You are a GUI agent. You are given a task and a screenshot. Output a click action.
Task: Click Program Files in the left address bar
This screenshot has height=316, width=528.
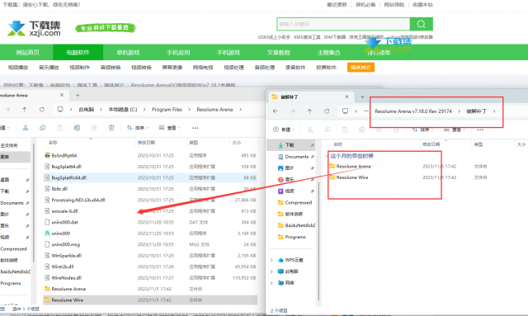(x=167, y=110)
